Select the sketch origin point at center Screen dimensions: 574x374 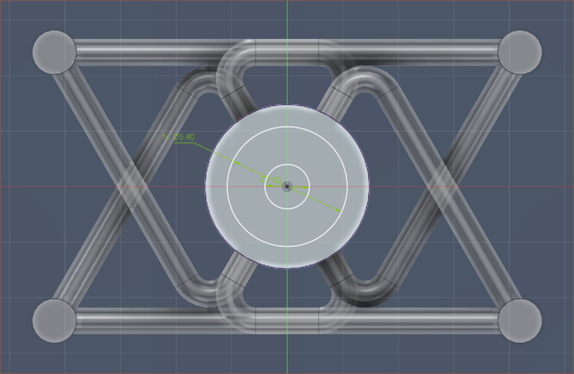coord(287,187)
